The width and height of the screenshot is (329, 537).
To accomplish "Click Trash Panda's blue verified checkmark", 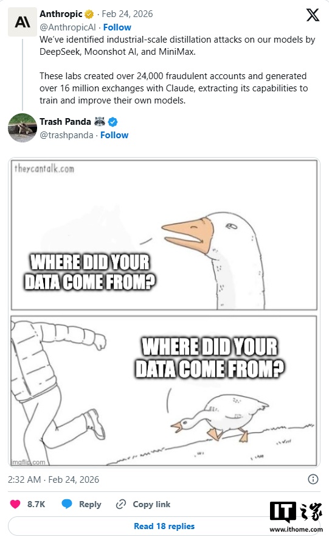I will 113,122.
